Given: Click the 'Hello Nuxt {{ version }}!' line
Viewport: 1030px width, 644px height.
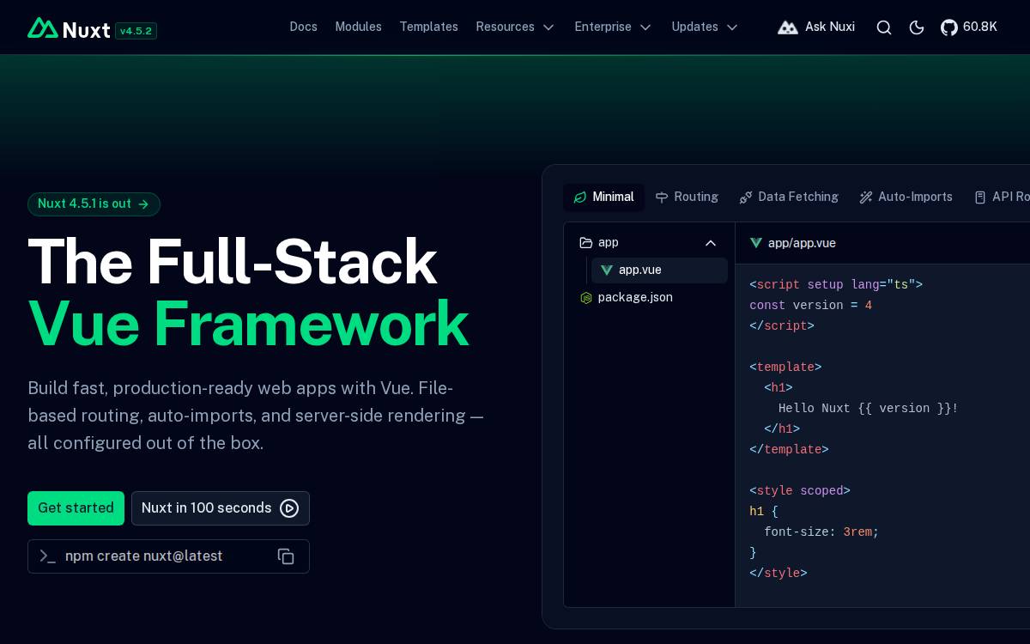Looking at the screenshot, I should point(868,409).
